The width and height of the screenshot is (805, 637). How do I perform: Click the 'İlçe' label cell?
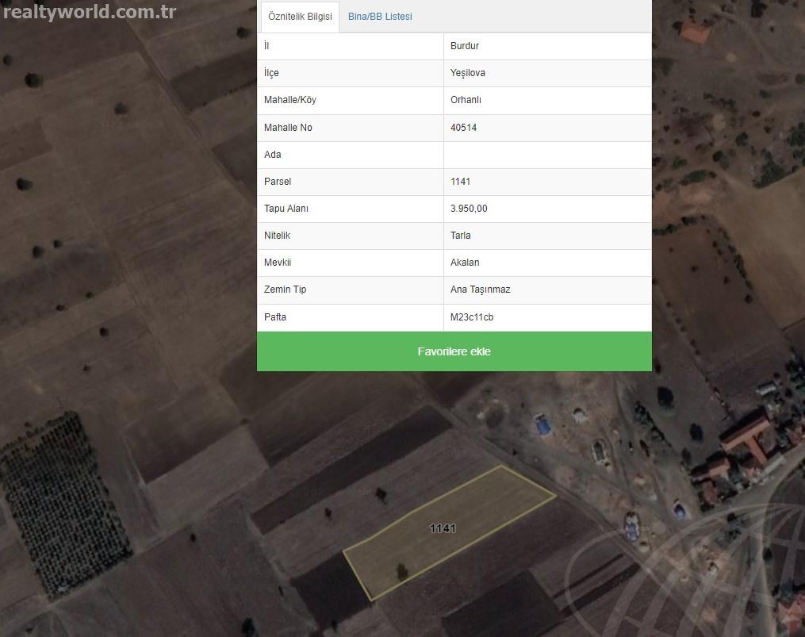tap(350, 73)
